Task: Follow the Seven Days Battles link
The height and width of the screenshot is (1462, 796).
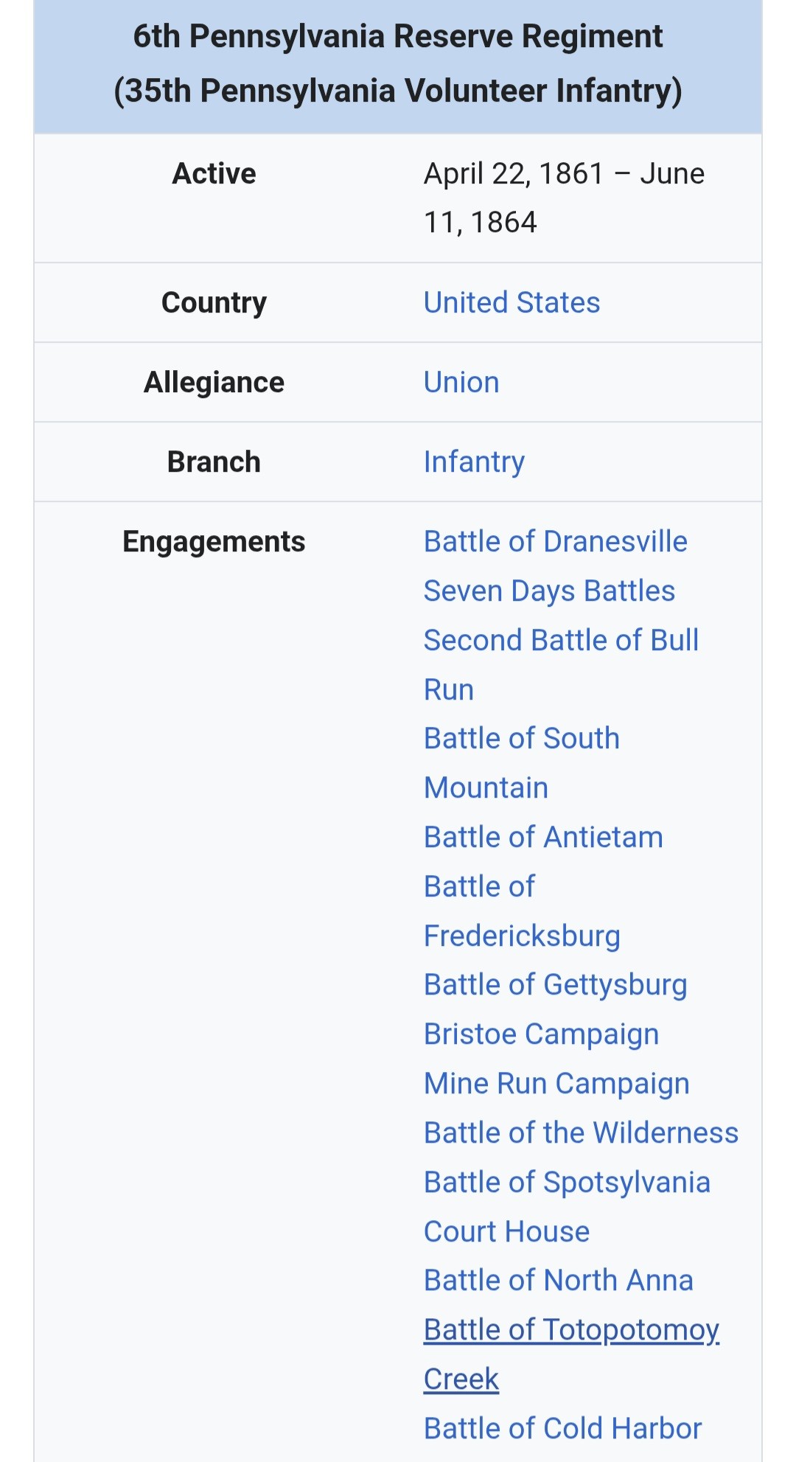Action: (x=549, y=591)
